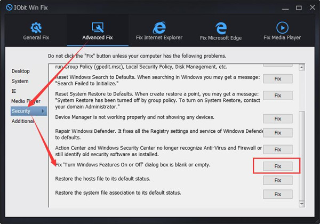Click the Media Player play icon
Viewport: 320px width, 224px height.
(282, 28)
